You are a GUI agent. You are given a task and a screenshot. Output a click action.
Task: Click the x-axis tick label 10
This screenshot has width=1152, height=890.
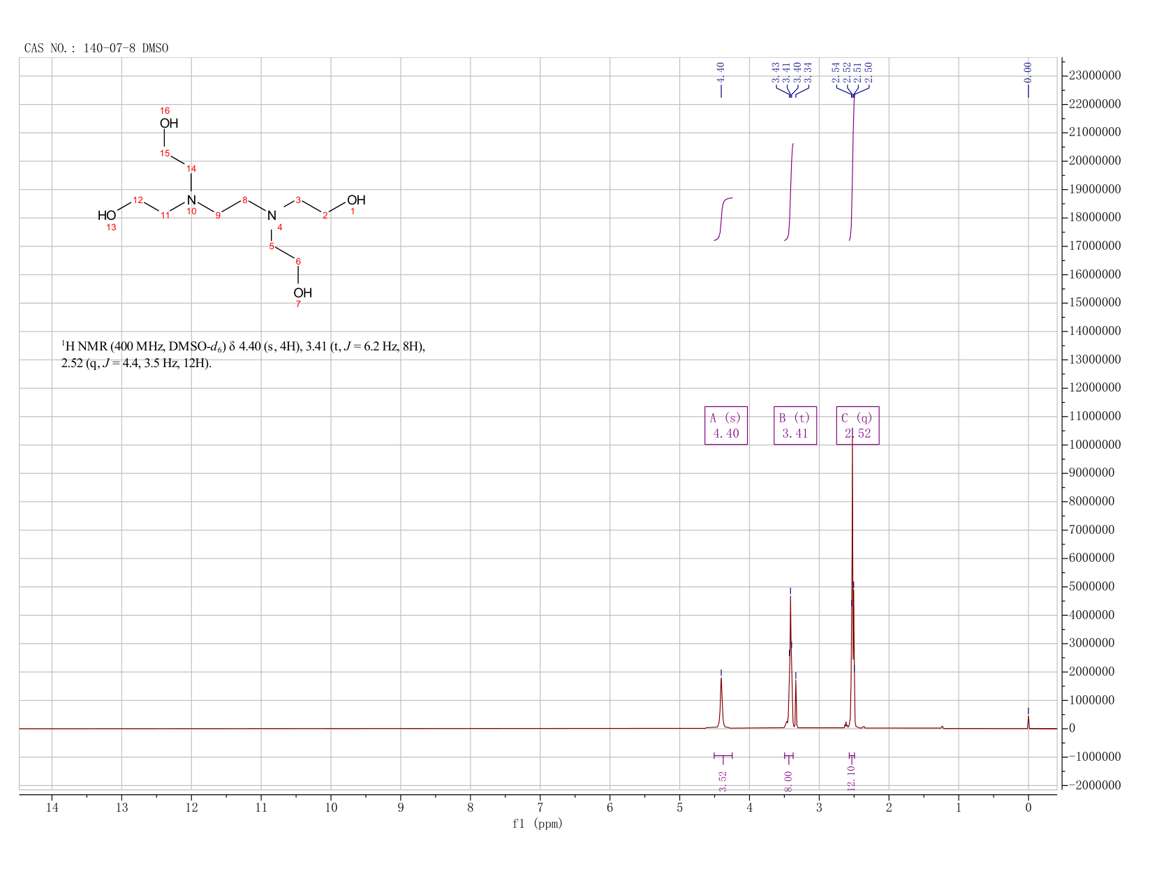[331, 808]
